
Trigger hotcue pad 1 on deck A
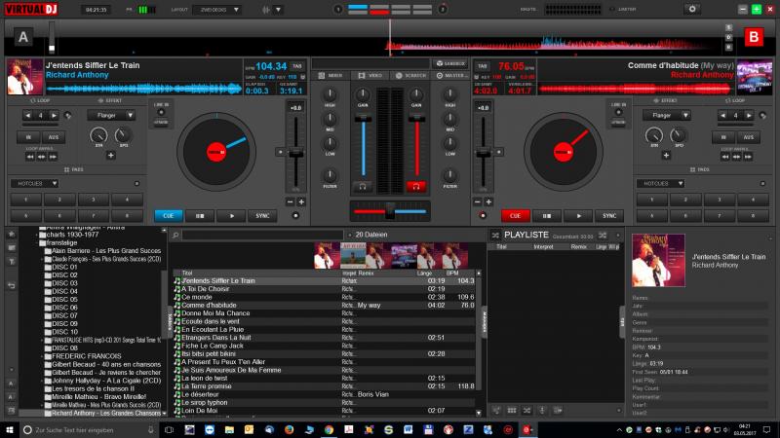pyautogui.click(x=26, y=200)
